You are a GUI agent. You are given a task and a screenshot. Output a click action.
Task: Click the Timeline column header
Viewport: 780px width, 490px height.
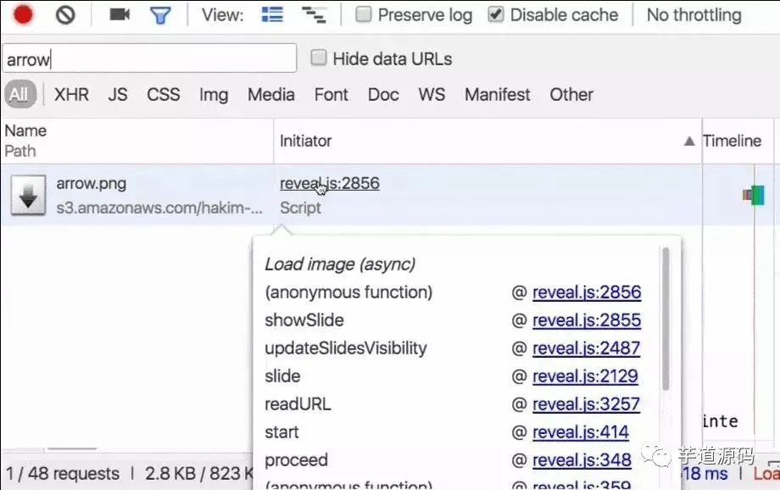pyautogui.click(x=732, y=141)
